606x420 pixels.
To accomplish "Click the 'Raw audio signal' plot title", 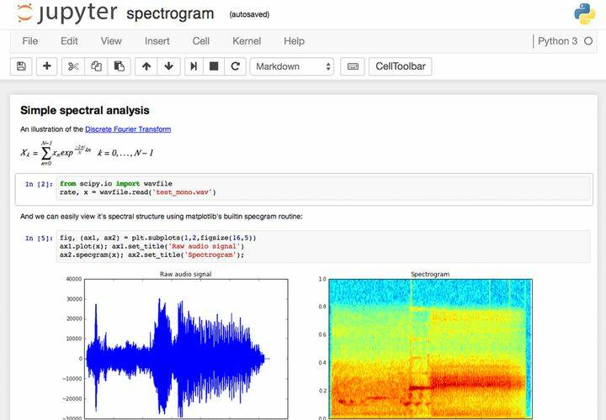I will pos(185,274).
